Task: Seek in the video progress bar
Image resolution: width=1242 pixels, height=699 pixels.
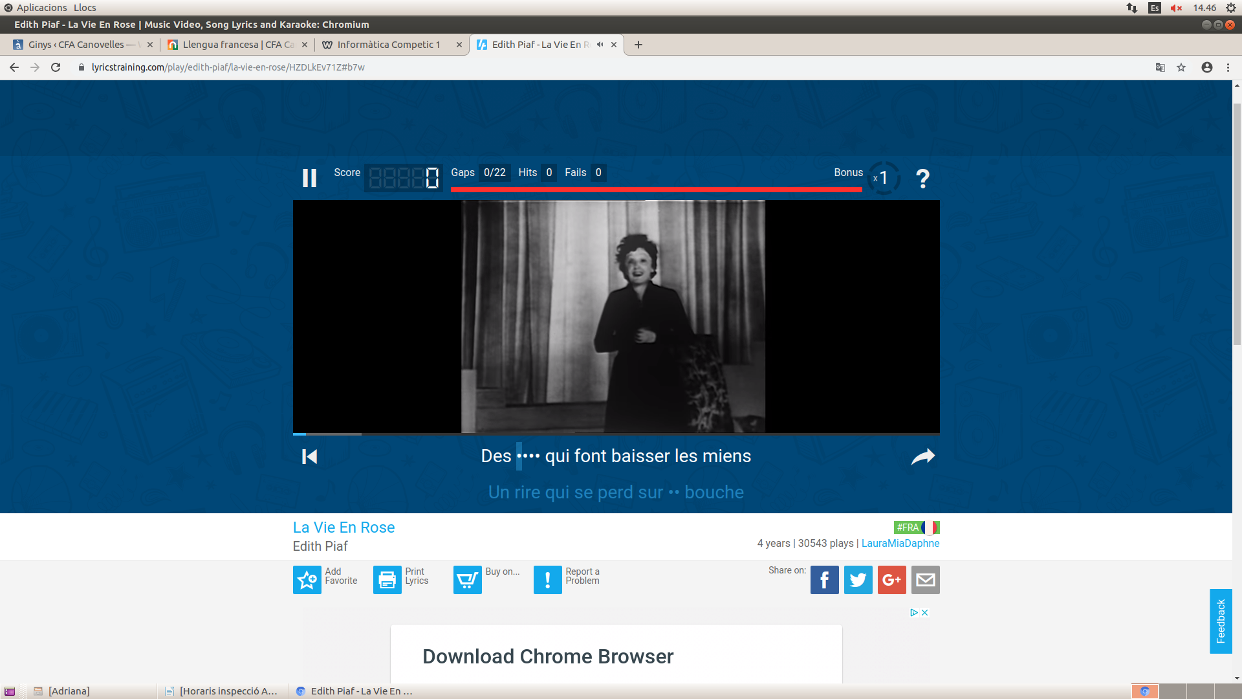Action: (616, 434)
